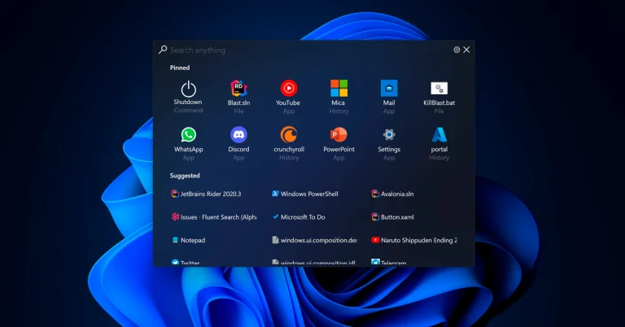The image size is (625, 327).
Task: Open search settings gear icon
Action: [457, 50]
